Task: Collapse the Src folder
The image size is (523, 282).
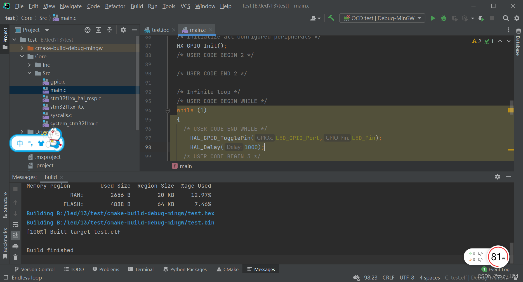Action: (x=29, y=73)
